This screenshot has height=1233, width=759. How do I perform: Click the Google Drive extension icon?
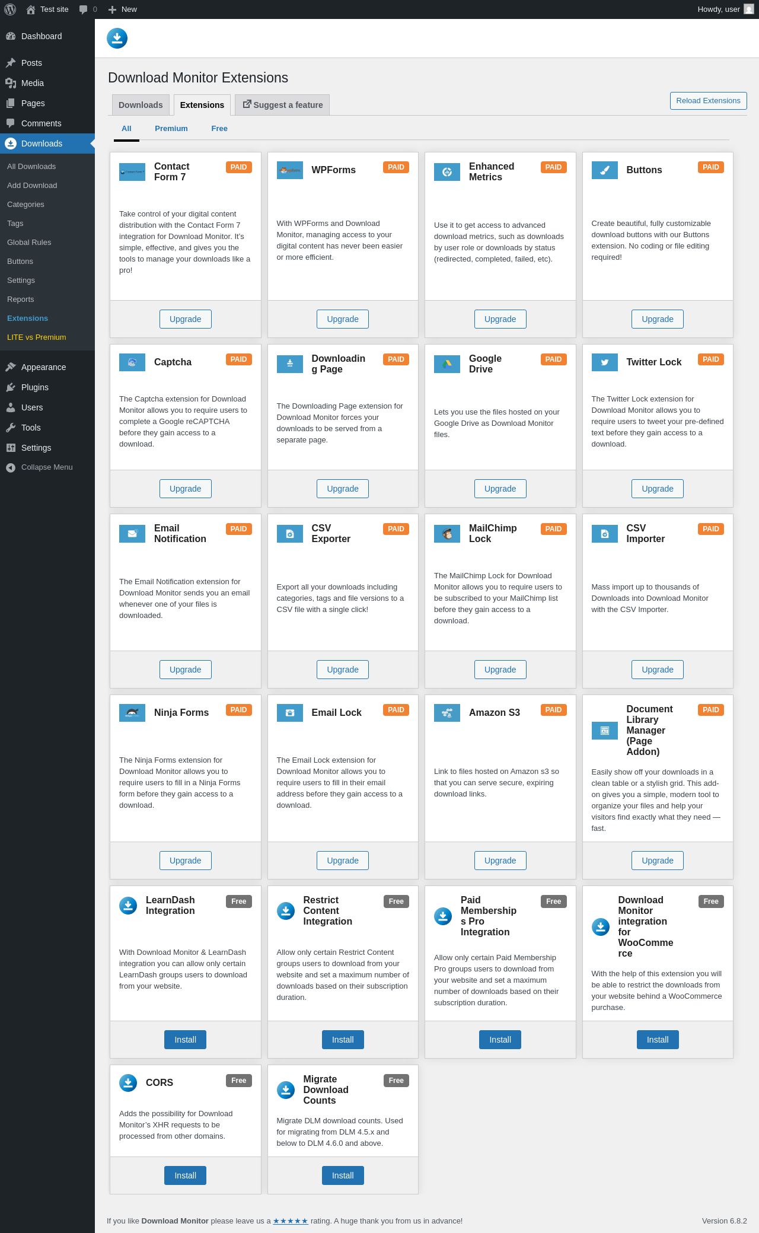pos(447,364)
